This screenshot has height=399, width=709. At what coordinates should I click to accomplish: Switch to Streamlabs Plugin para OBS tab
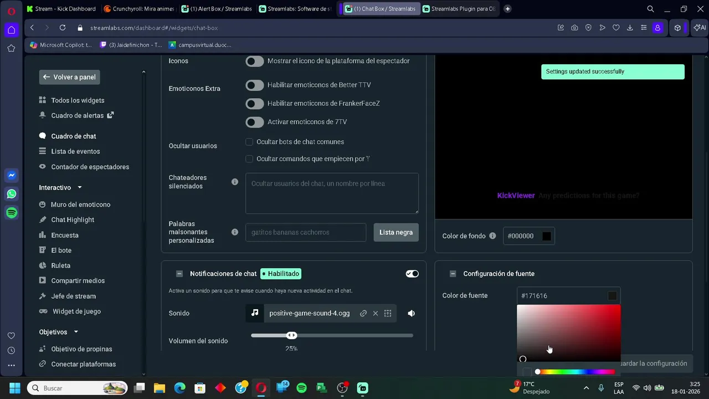(x=459, y=9)
